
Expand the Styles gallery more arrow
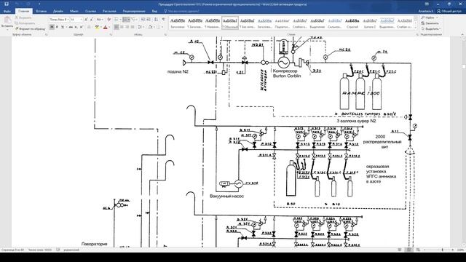coord(416,28)
